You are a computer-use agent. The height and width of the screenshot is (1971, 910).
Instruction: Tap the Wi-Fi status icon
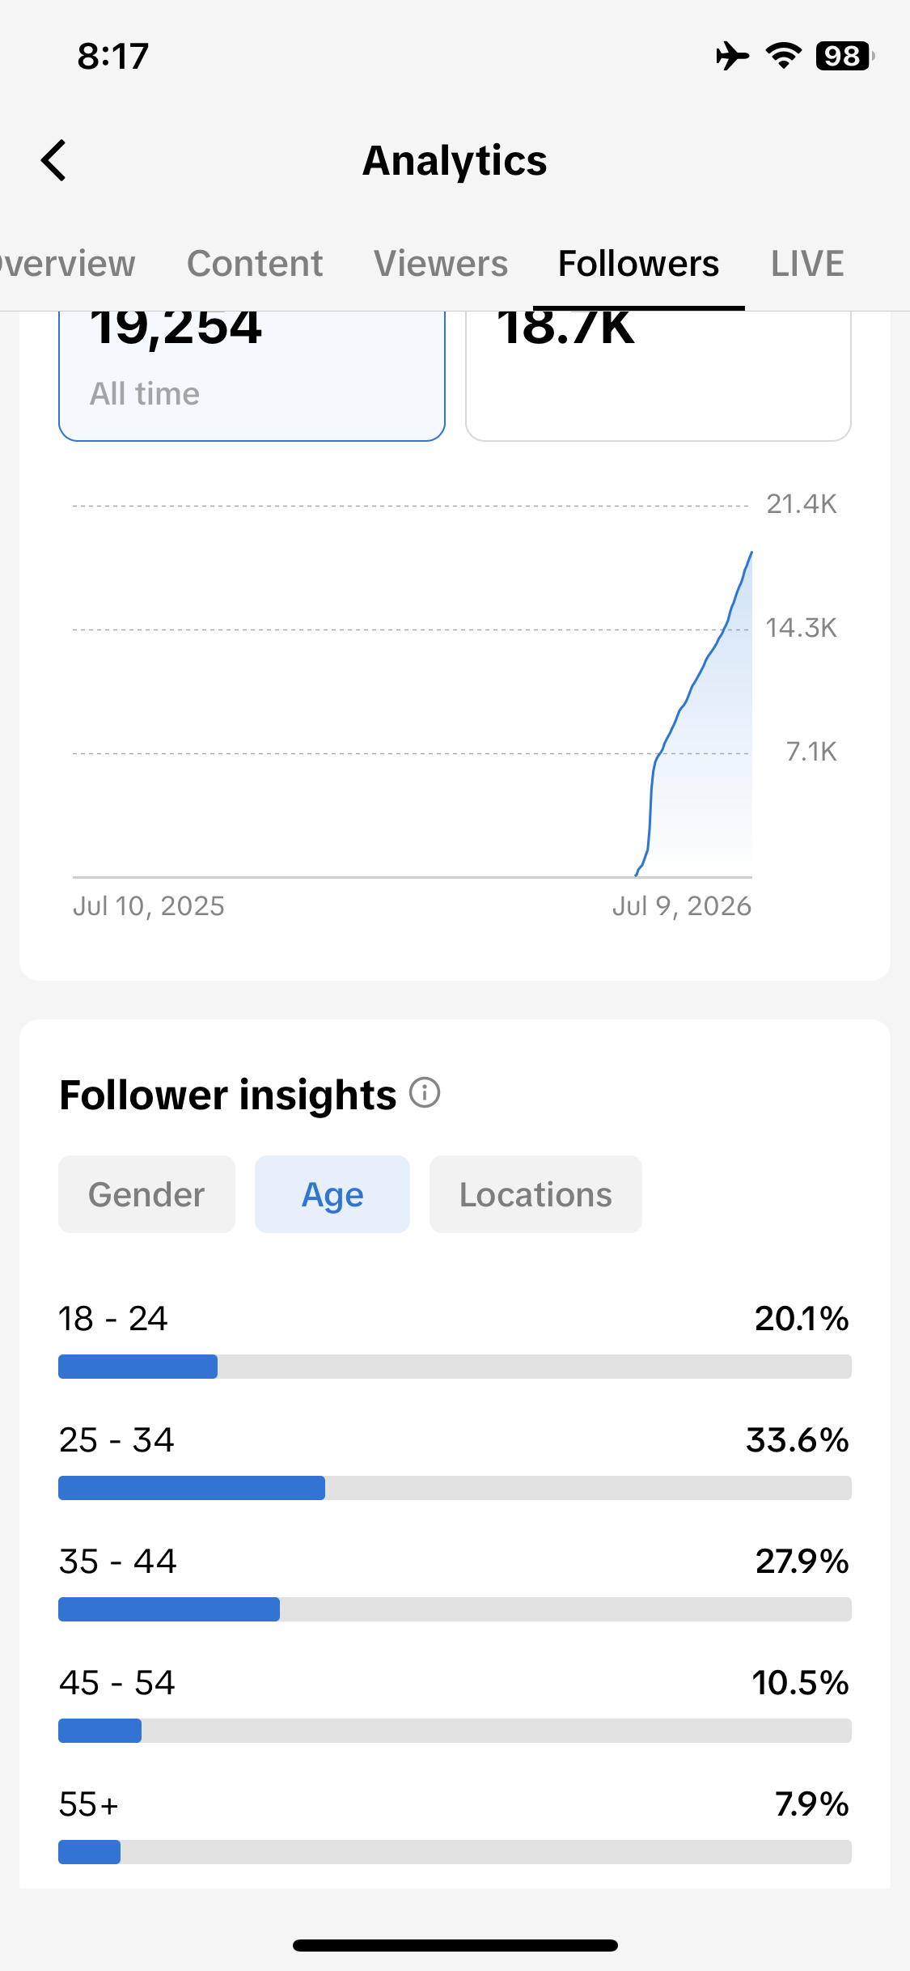pyautogui.click(x=783, y=56)
